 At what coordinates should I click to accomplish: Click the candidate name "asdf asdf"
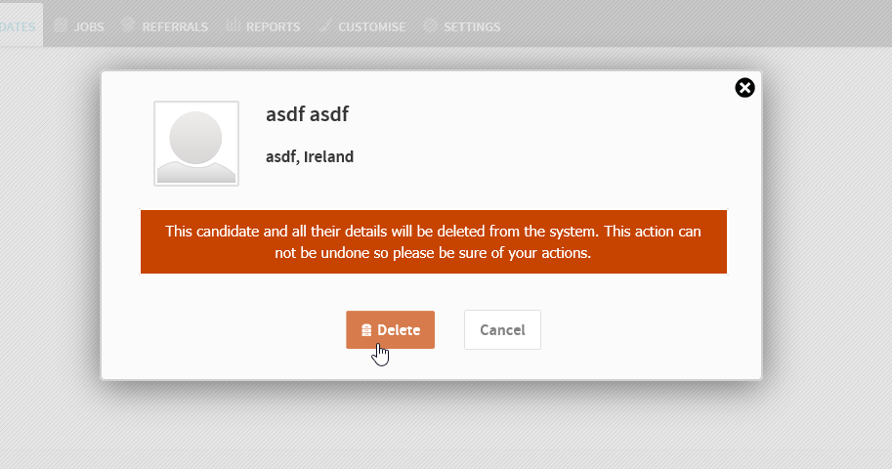[307, 114]
